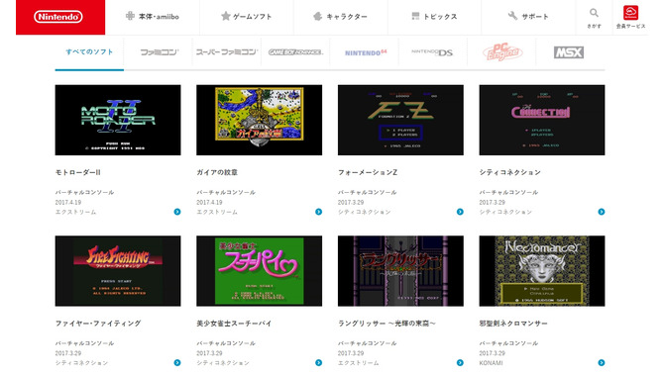This screenshot has width=664, height=373.
Task: Click the ラングリッサー ～光輝の末裔～ title
Action: (387, 324)
